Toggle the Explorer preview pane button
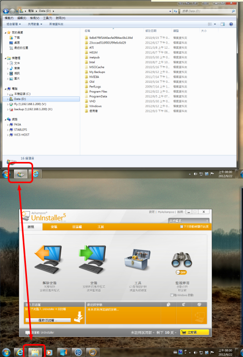This screenshot has width=243, height=357. pyautogui.click(x=223, y=24)
